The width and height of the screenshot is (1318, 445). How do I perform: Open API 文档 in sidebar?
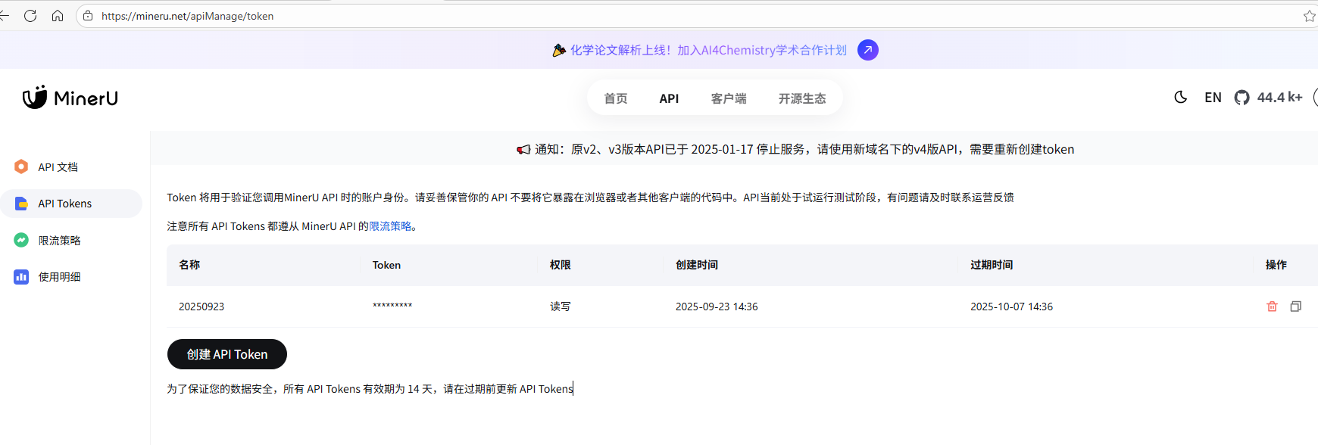point(70,167)
